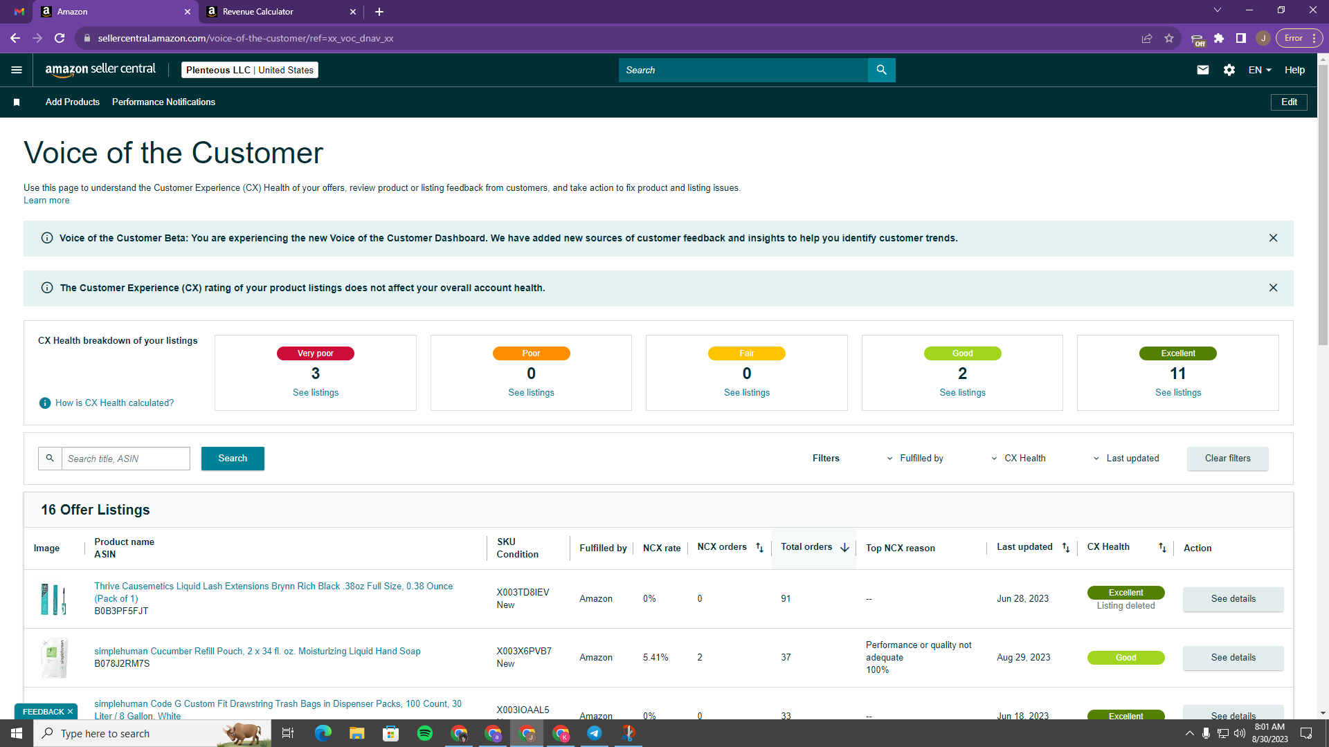The width and height of the screenshot is (1329, 747).
Task: Click the Windows Start button
Action: (17, 733)
